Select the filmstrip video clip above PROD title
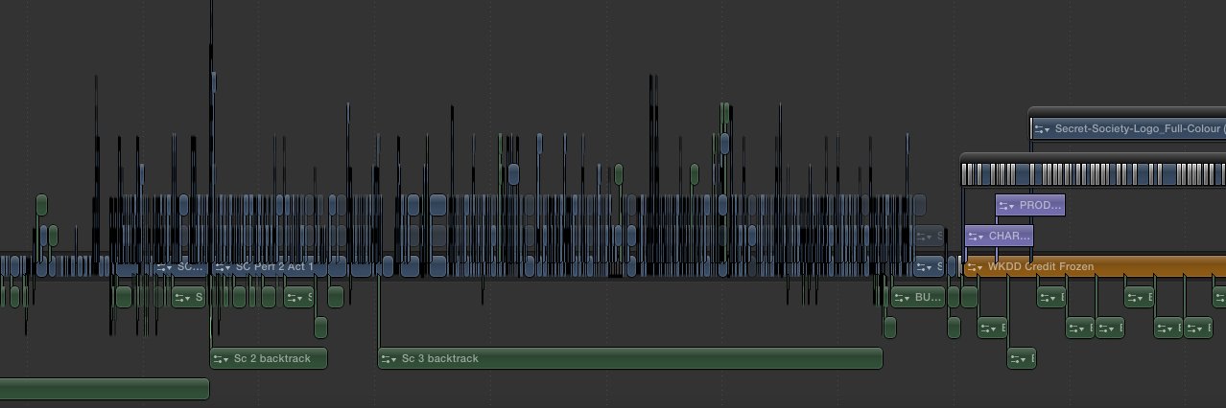 coord(1094,174)
